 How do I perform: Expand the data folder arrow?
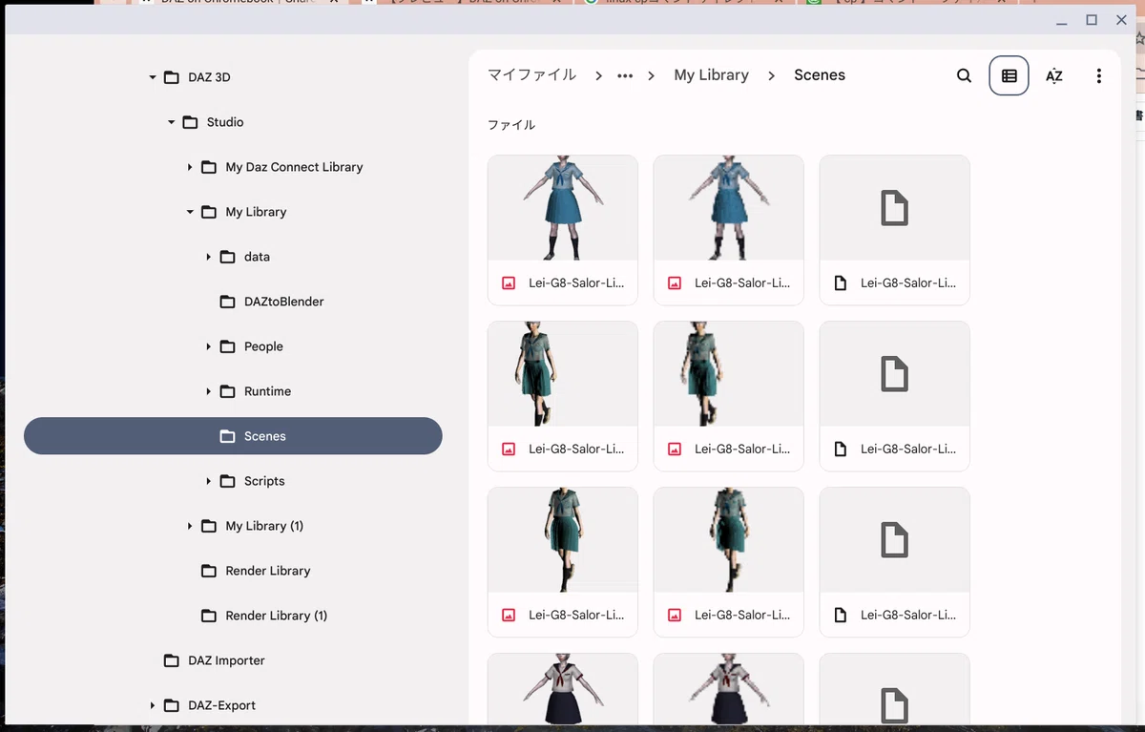[x=209, y=257]
